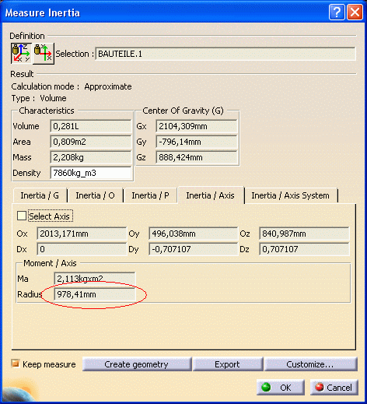Switch to the Inertia / G tab
Viewport: 367px width, 404px height.
tap(40, 195)
